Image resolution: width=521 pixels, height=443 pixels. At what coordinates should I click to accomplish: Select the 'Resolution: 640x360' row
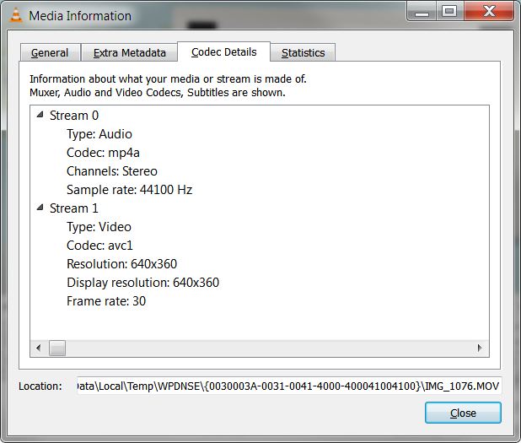[x=122, y=264]
